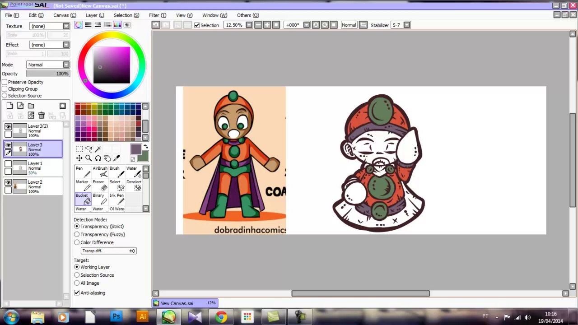Select the rectangular selection tool
Screen dimensions: 578x325
pos(79,149)
